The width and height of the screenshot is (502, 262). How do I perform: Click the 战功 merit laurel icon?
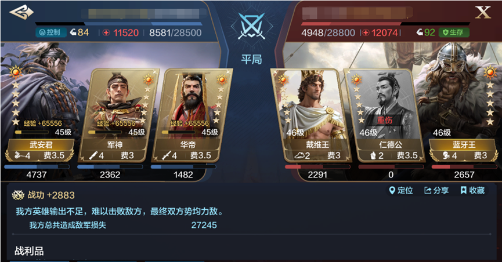(x=18, y=195)
